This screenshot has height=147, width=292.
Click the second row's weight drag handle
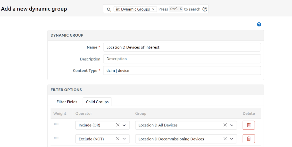[56, 138]
